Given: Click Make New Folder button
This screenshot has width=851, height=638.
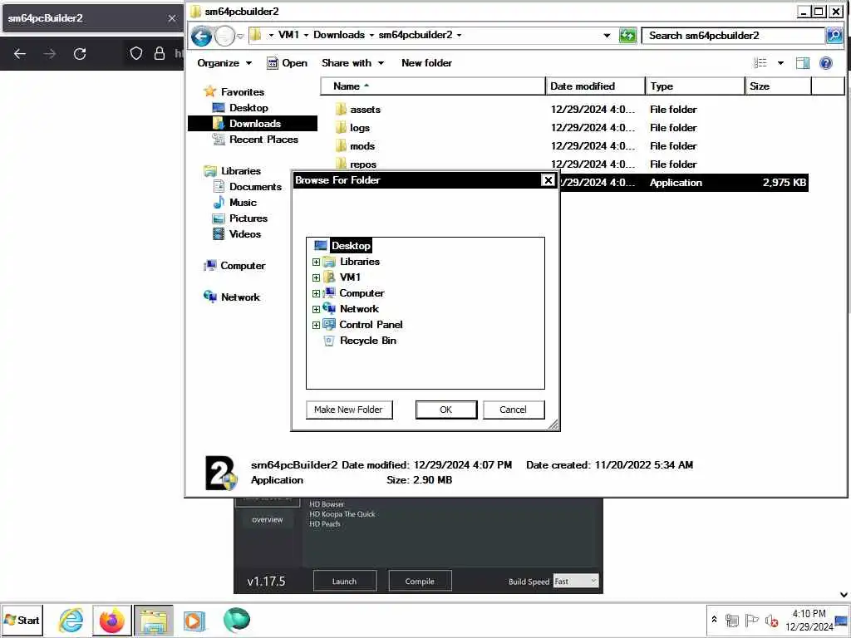Looking at the screenshot, I should pos(349,410).
